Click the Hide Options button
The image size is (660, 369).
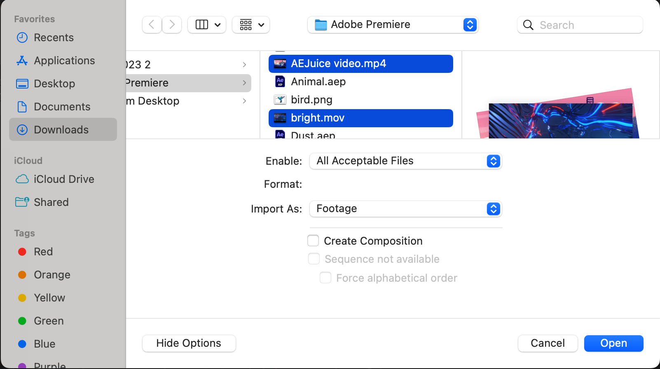189,343
